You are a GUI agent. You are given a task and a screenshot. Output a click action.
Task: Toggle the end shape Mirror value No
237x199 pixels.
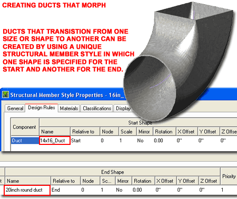point(119,190)
